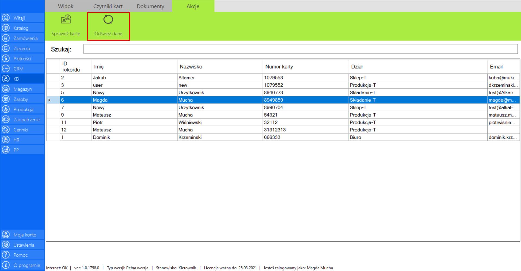Screen dimensions: 521x271
Task: Click 'Stanowisko: Kierownik' in status bar
Action: (176, 268)
